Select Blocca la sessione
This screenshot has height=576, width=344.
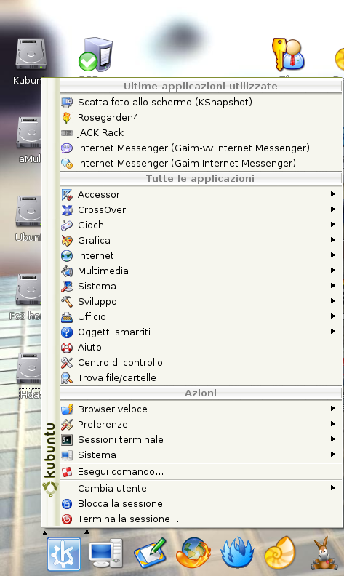click(201, 503)
